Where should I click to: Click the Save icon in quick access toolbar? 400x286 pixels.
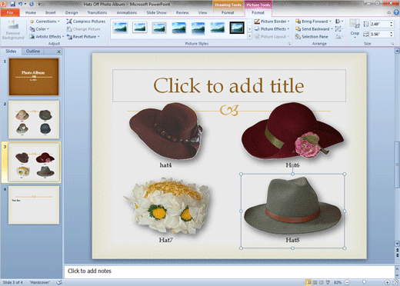(x=12, y=4)
